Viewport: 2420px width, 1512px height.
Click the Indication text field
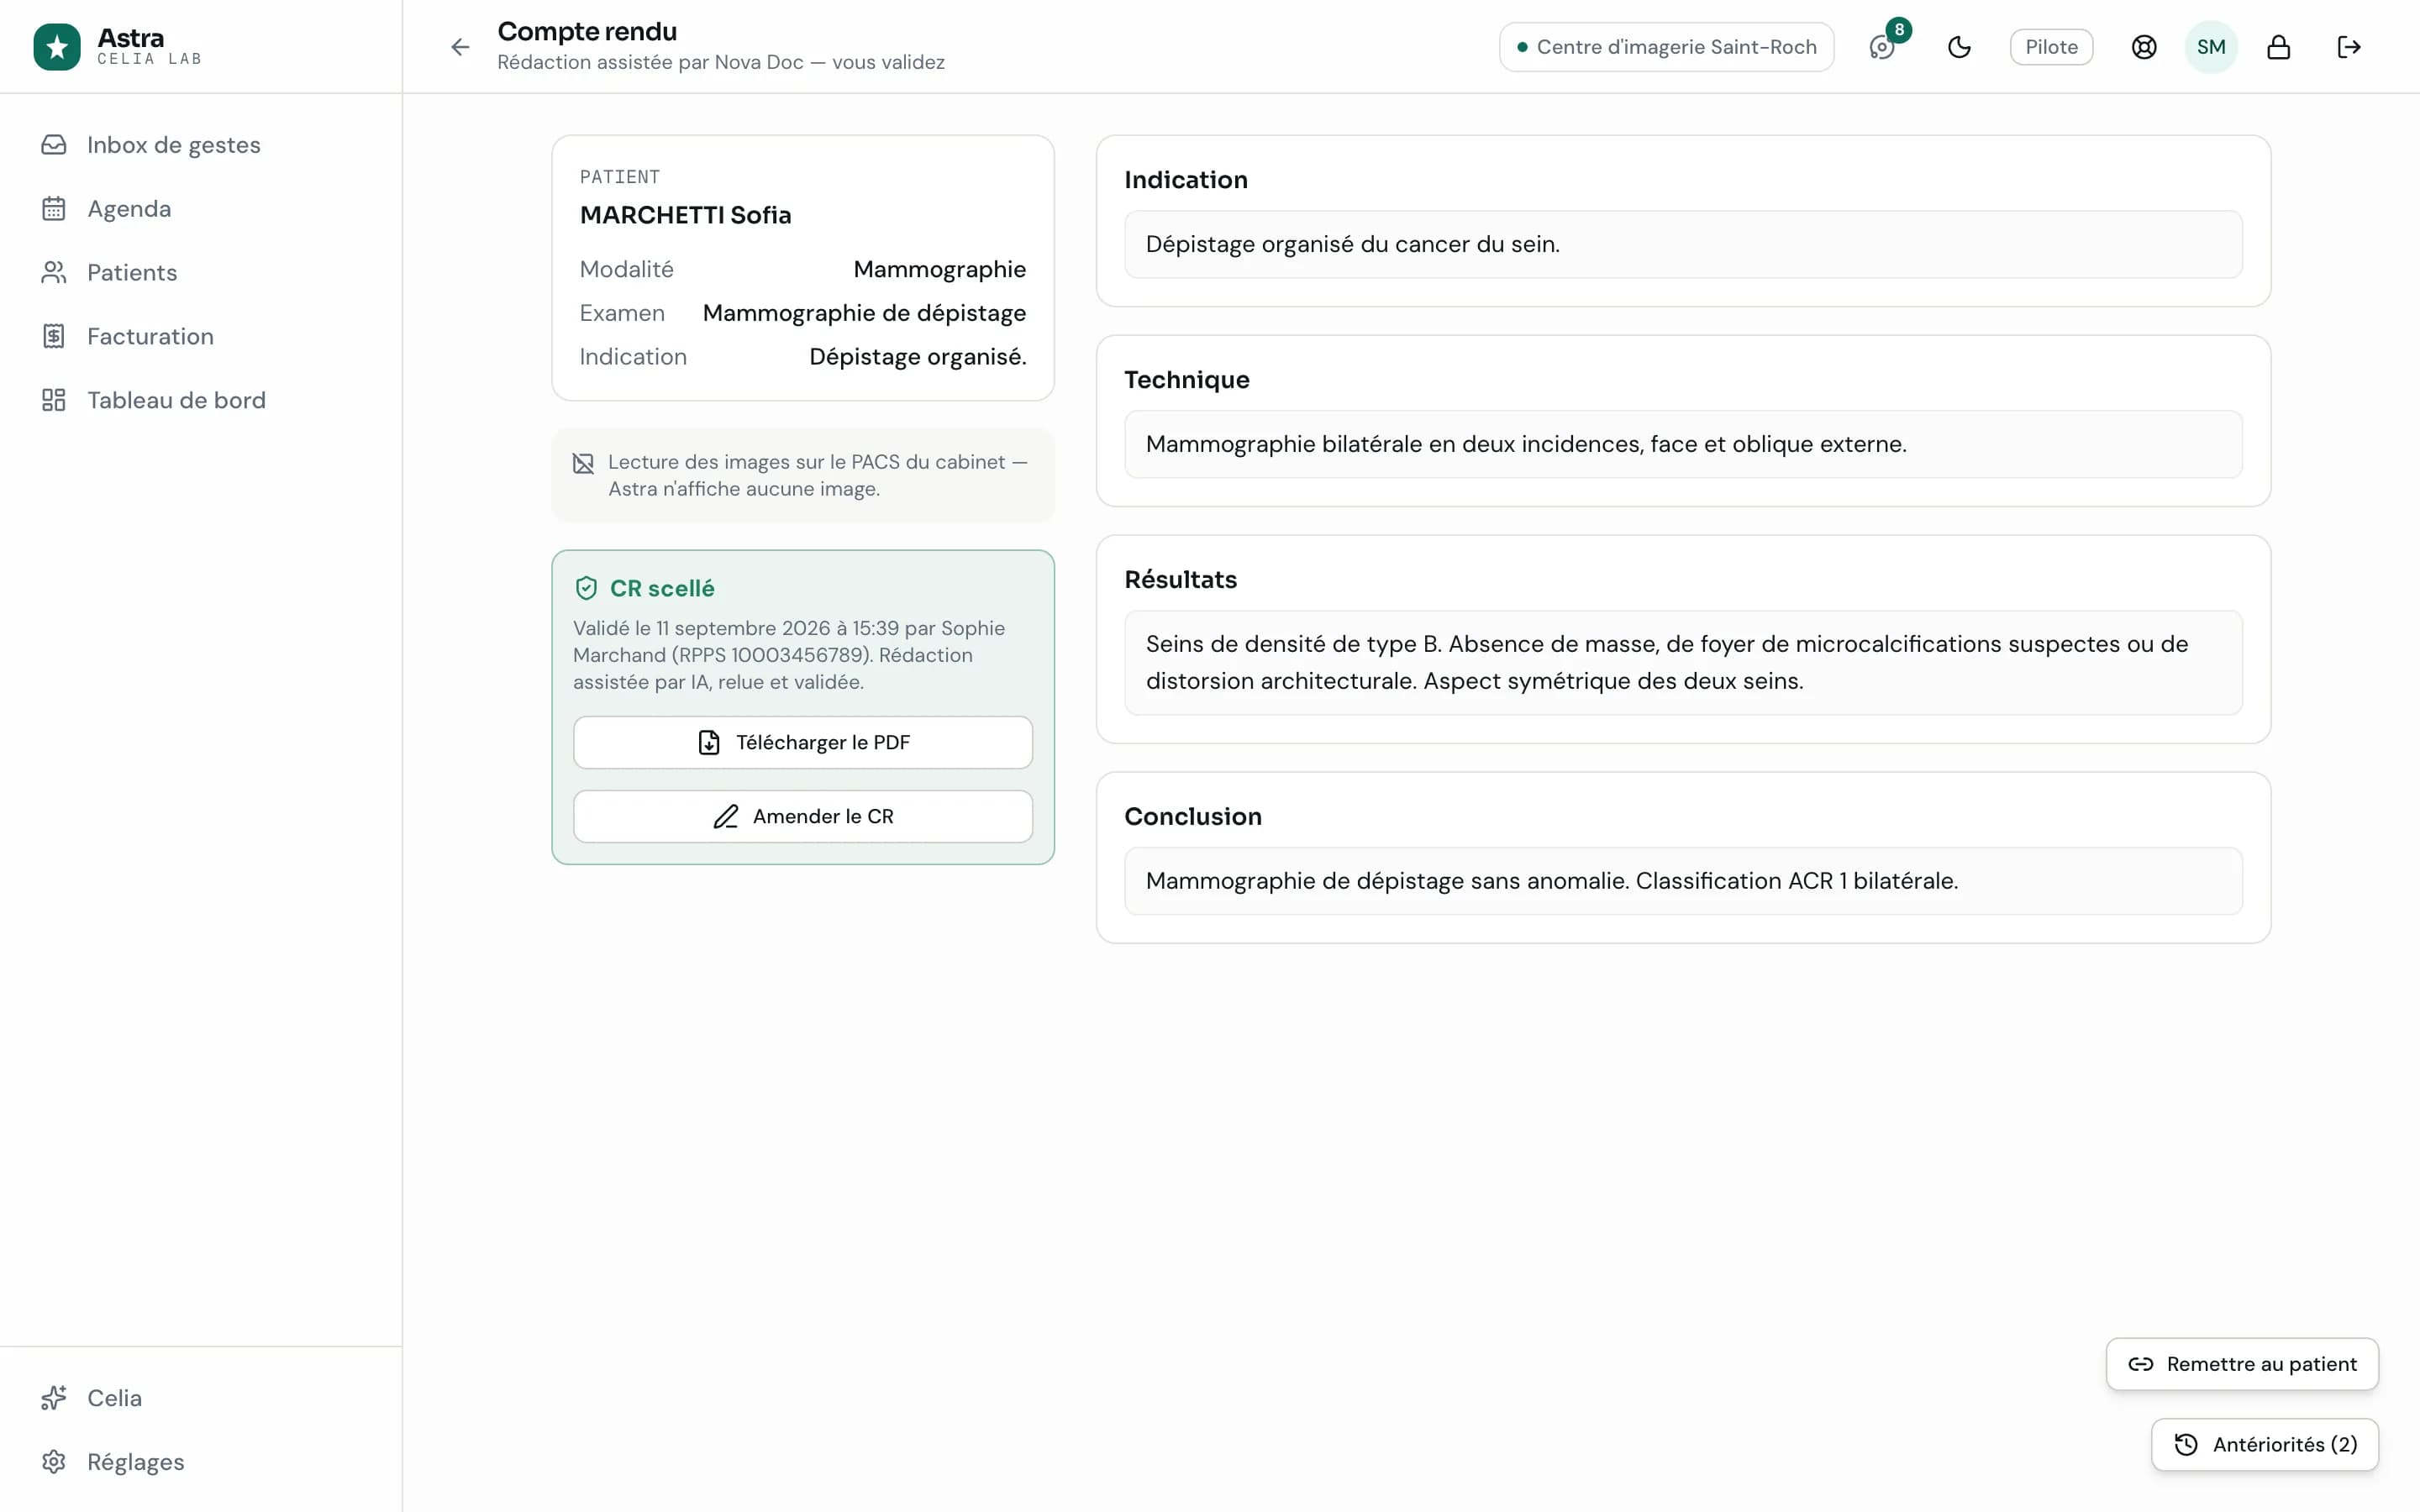pos(1683,244)
